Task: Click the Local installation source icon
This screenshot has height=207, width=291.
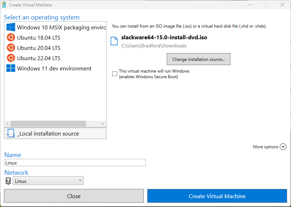Action: pyautogui.click(x=11, y=133)
